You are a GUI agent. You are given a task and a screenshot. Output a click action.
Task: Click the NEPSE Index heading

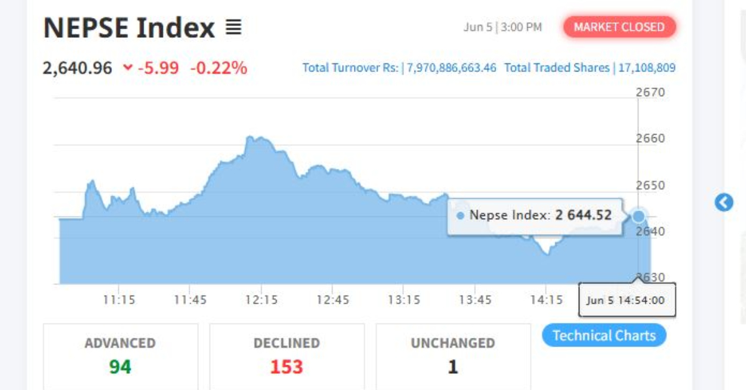[x=129, y=27]
